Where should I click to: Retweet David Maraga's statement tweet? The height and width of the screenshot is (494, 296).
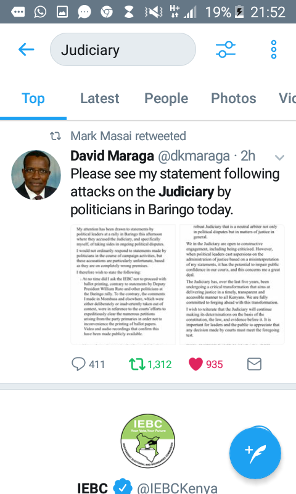pyautogui.click(x=137, y=364)
